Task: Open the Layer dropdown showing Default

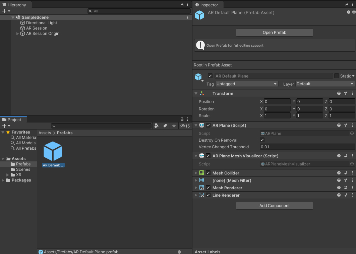Action: 325,84
